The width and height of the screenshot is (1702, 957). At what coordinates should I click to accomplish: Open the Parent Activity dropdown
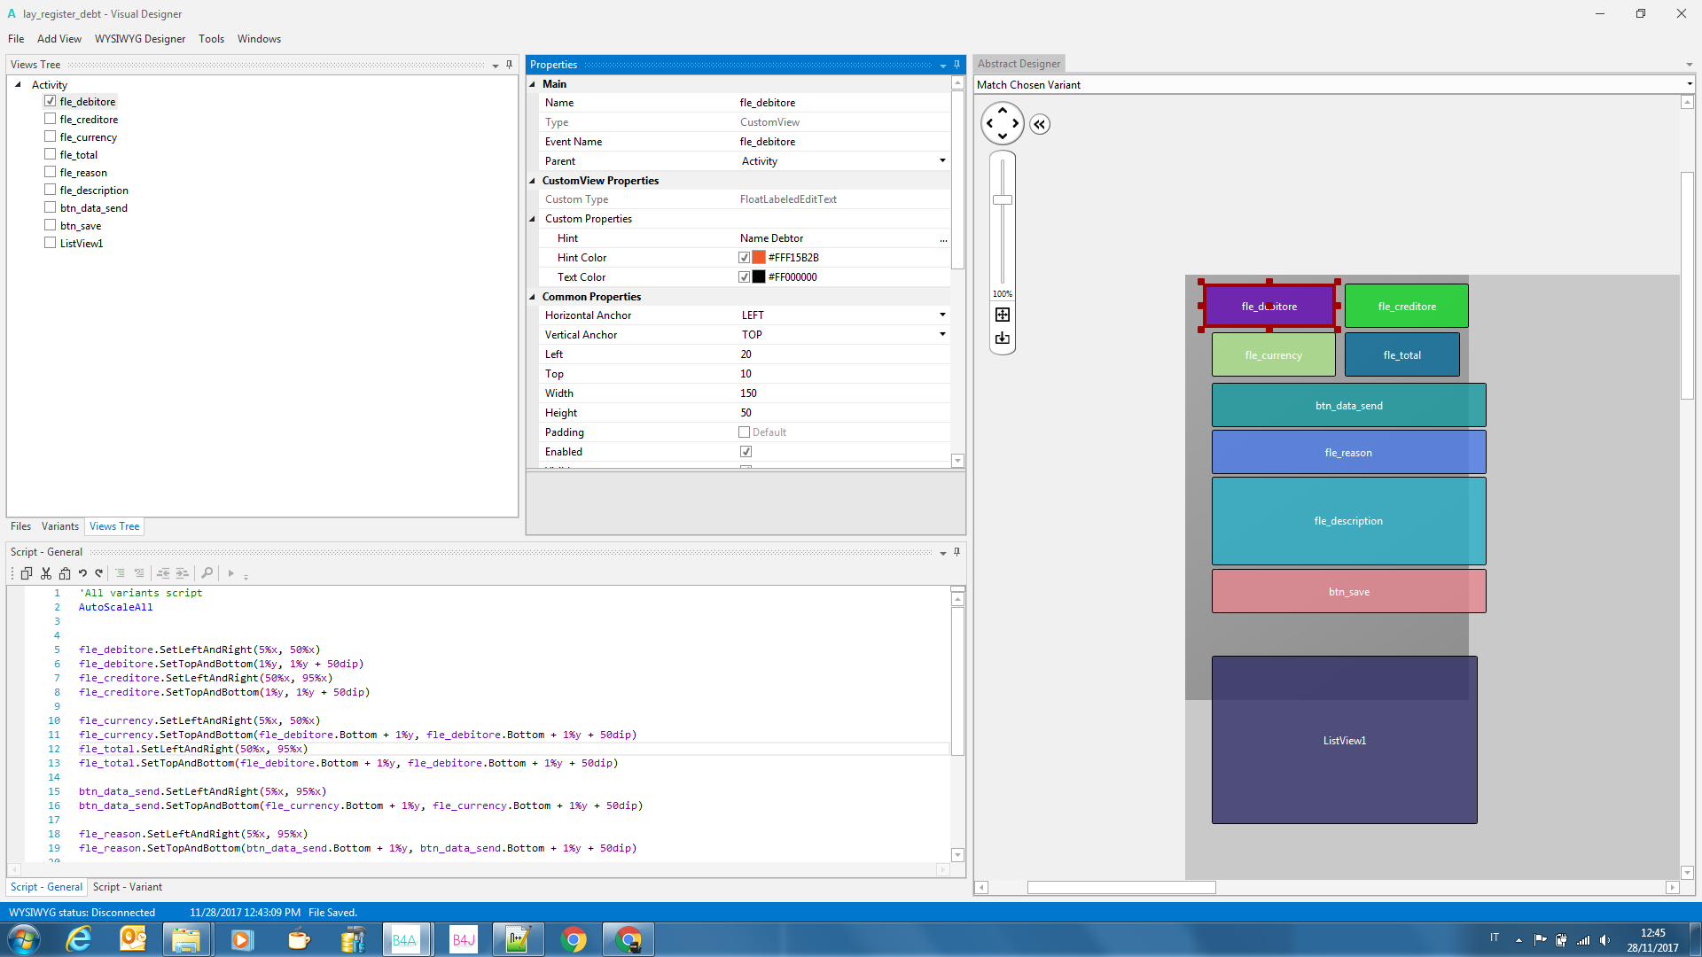(x=942, y=161)
